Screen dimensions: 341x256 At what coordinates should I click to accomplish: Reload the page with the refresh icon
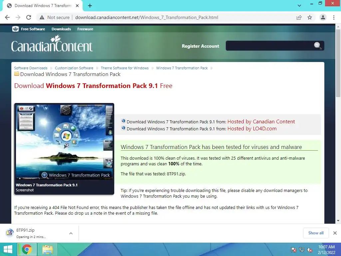(29, 17)
